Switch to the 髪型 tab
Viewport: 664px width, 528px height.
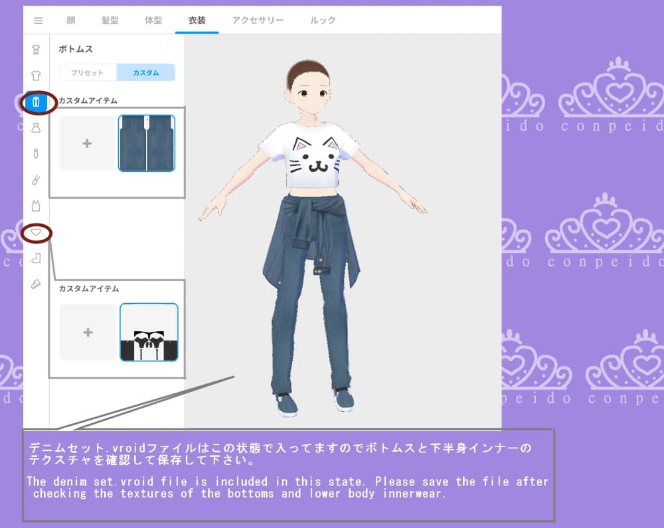point(110,21)
